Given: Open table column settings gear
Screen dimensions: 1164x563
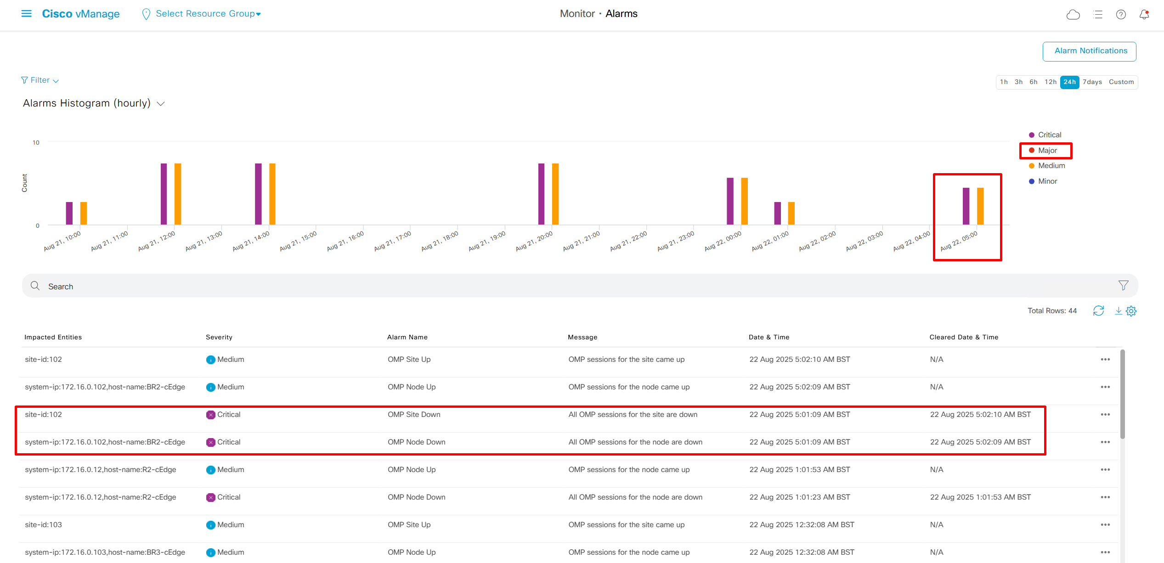Looking at the screenshot, I should pyautogui.click(x=1131, y=311).
